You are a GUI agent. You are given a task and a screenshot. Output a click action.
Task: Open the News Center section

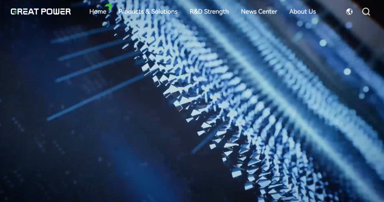(x=259, y=12)
